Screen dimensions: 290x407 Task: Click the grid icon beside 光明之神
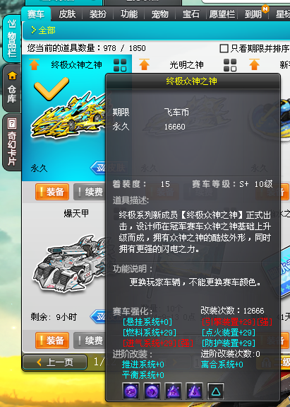[x=230, y=65]
